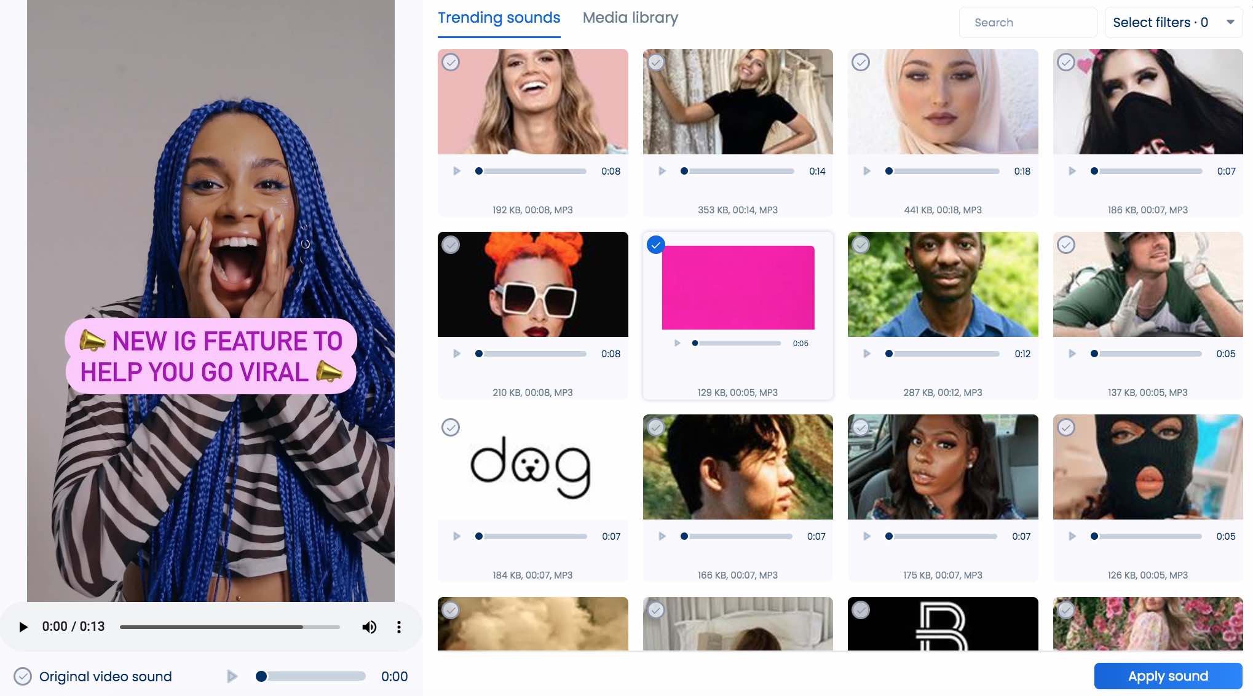Switch to the Trending sounds tab
This screenshot has height=696, width=1253.
(499, 17)
